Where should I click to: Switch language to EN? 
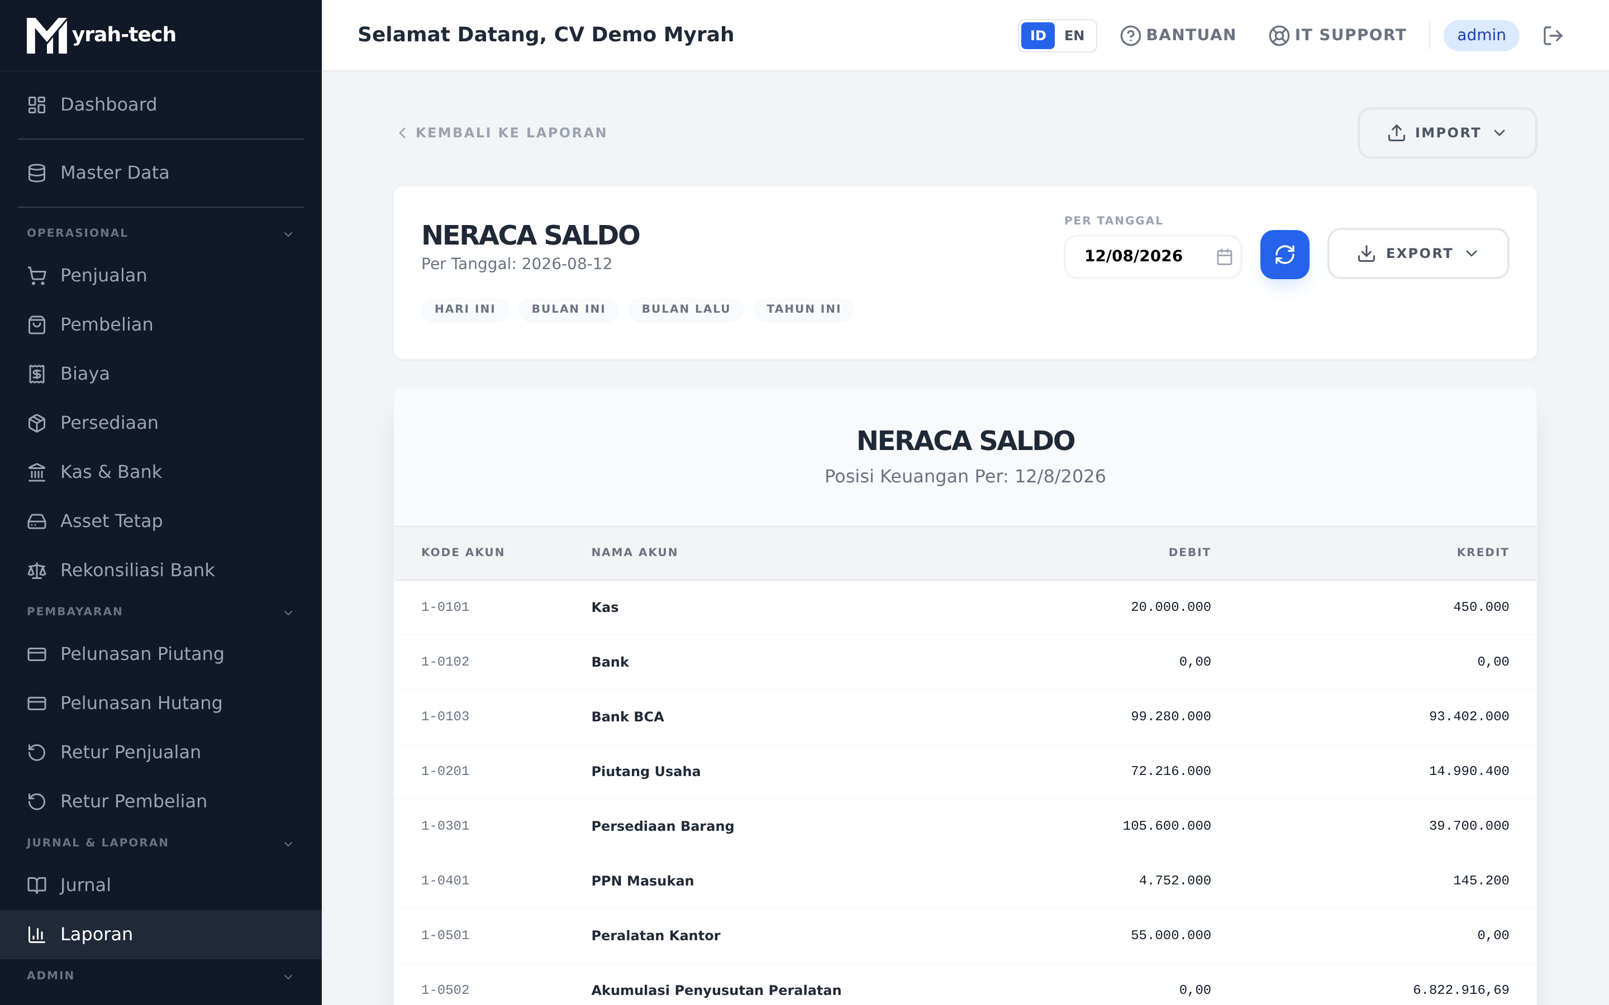(1074, 36)
